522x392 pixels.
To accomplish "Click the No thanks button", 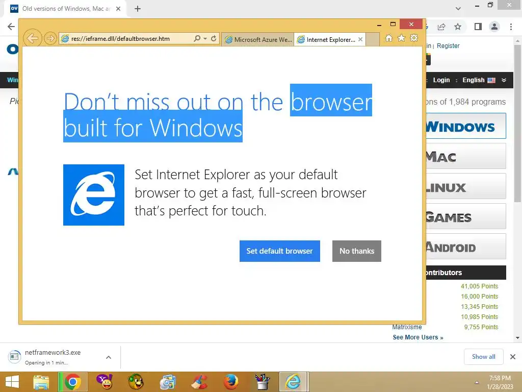I will pos(356,251).
